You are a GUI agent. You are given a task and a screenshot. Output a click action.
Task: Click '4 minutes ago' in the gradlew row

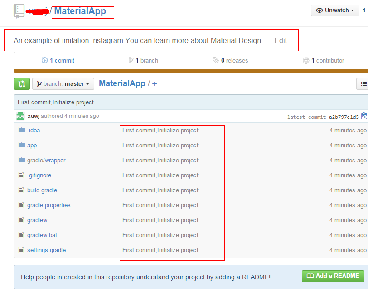click(348, 220)
